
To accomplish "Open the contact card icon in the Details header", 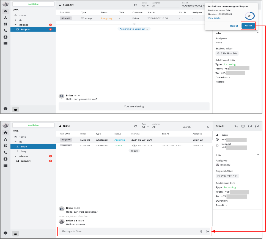I will [x=243, y=126].
